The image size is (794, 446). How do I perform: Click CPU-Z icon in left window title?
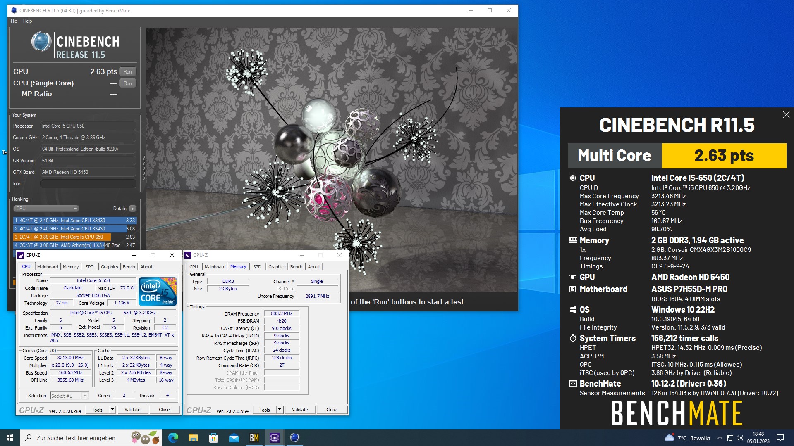20,255
